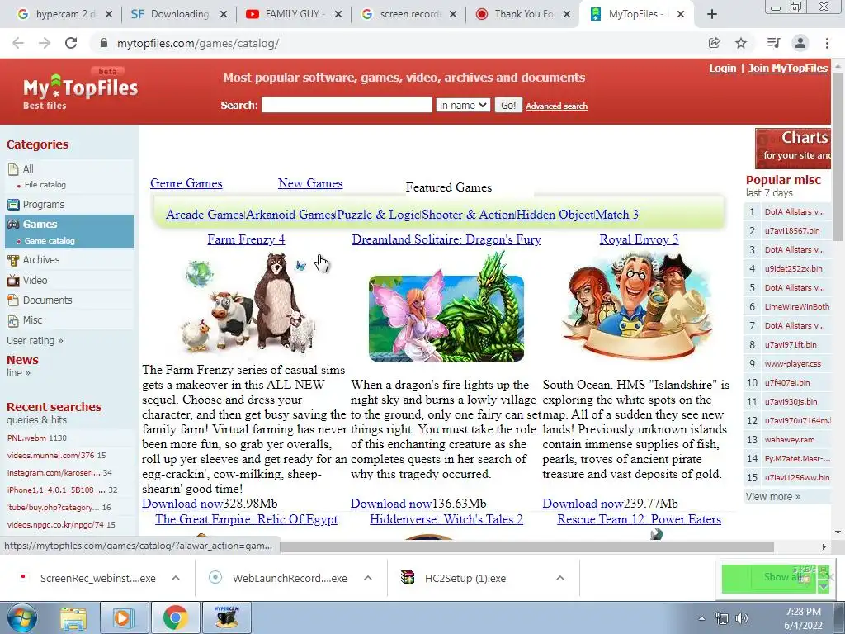Select Arkanoid Games genre
Image resolution: width=845 pixels, height=634 pixels.
290,215
